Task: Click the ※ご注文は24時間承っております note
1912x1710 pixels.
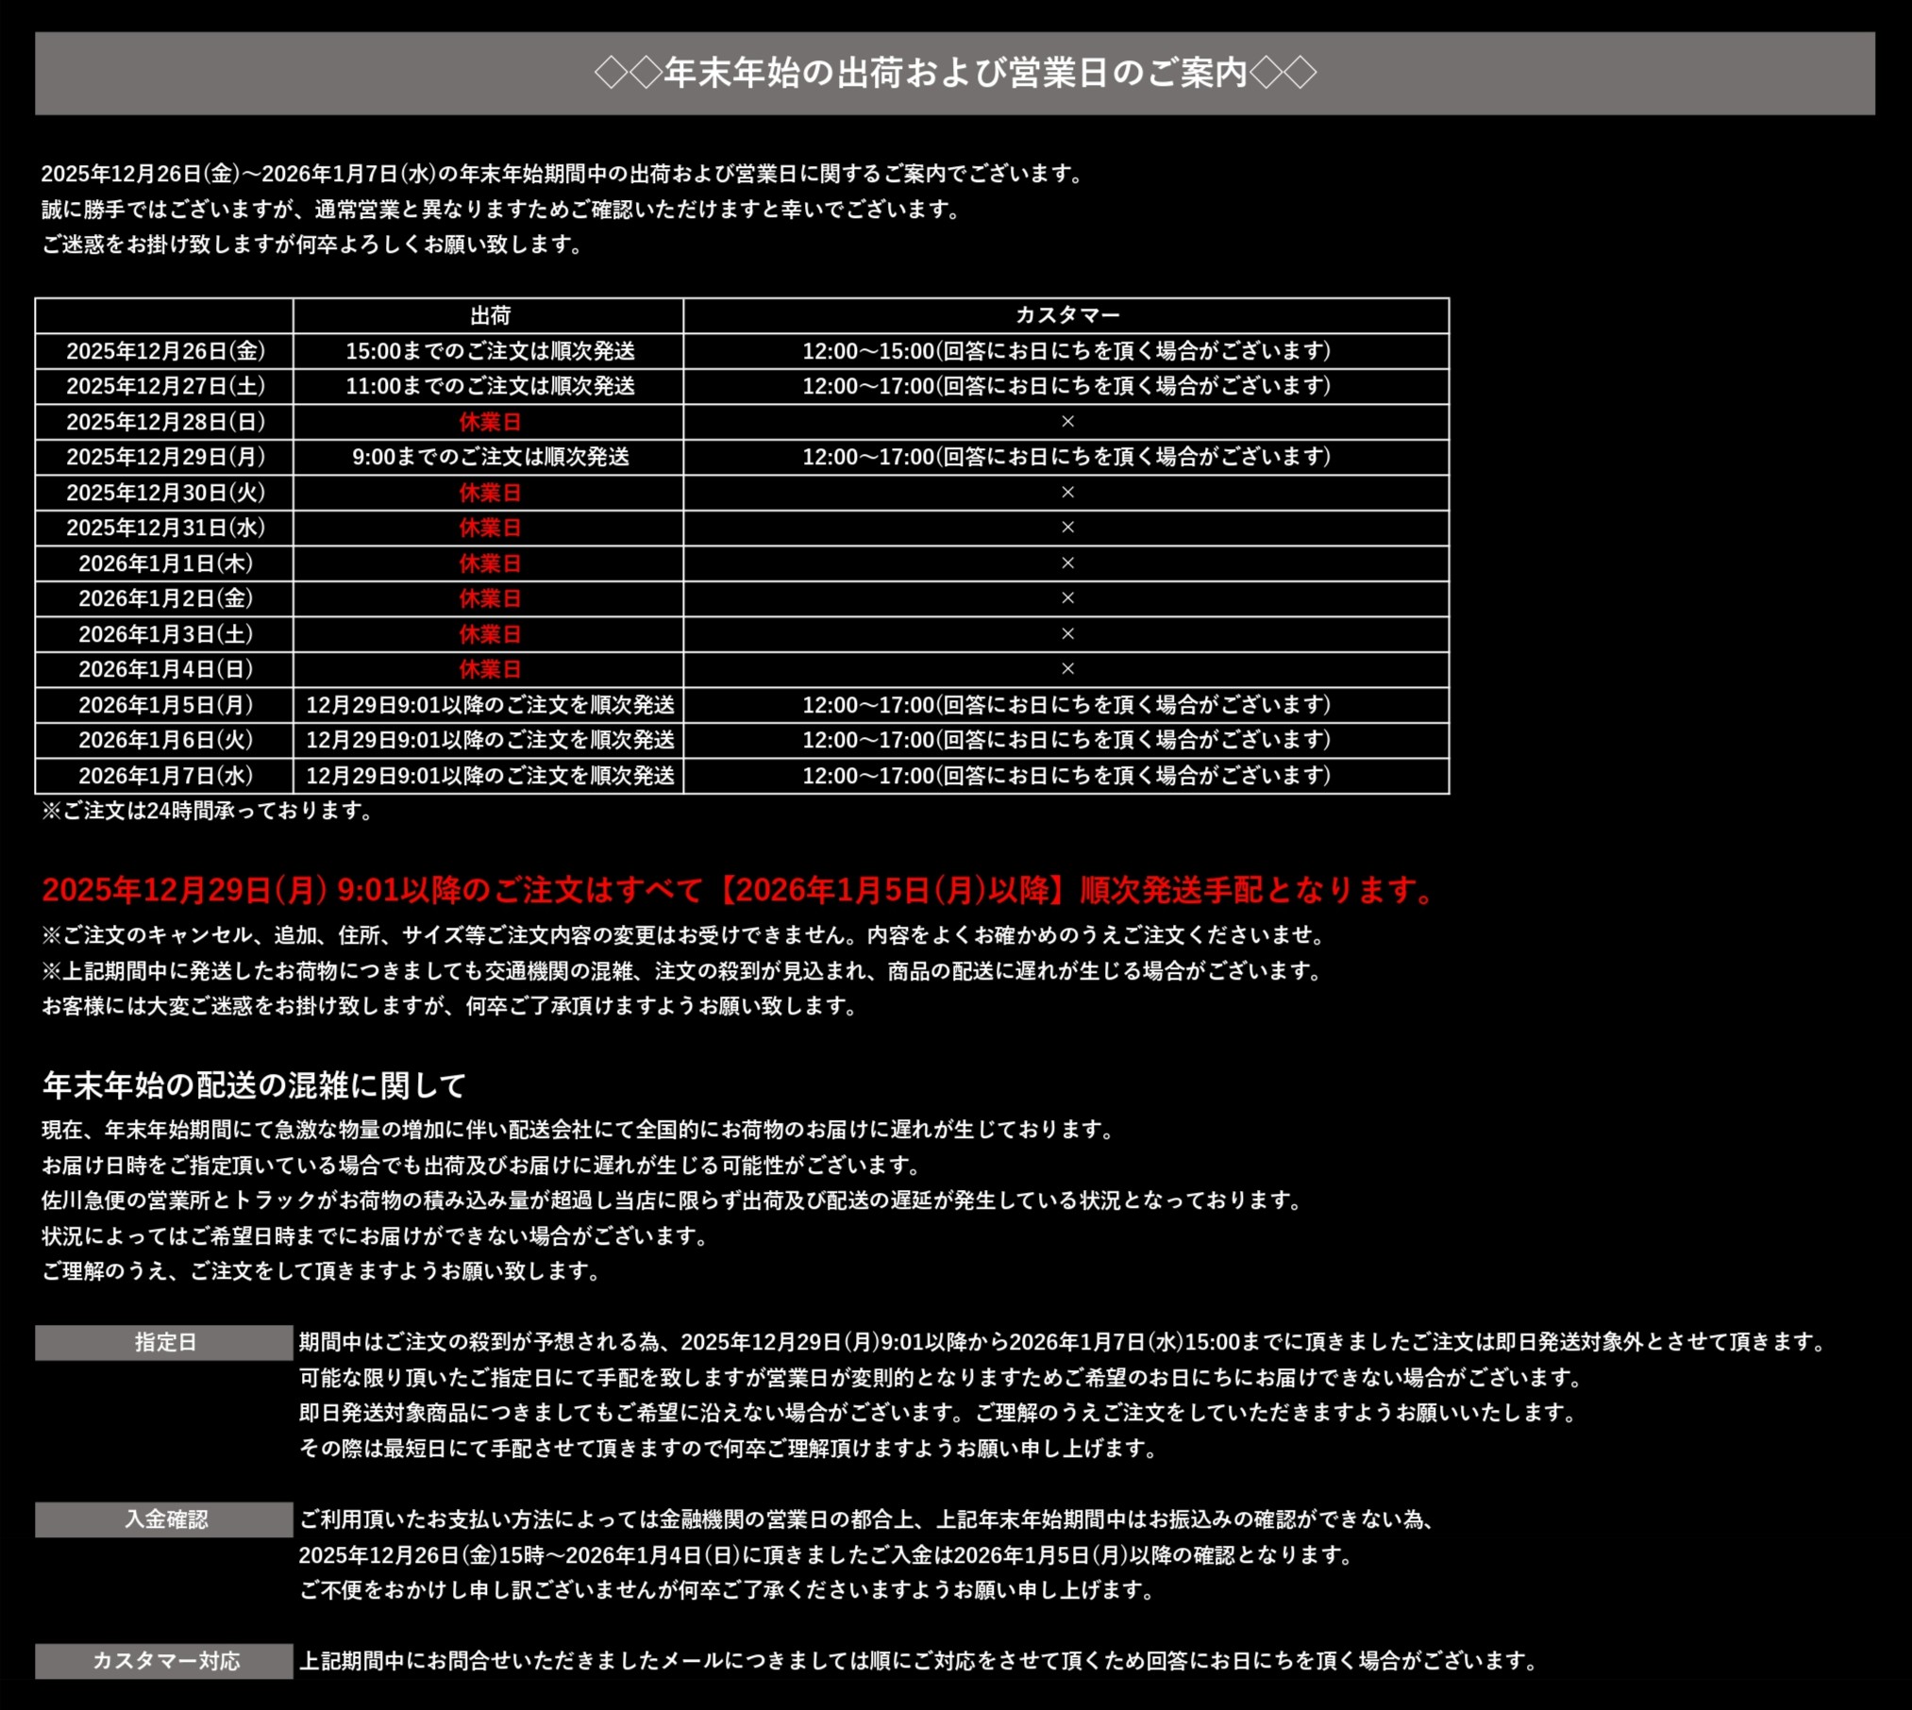Action: tap(208, 811)
